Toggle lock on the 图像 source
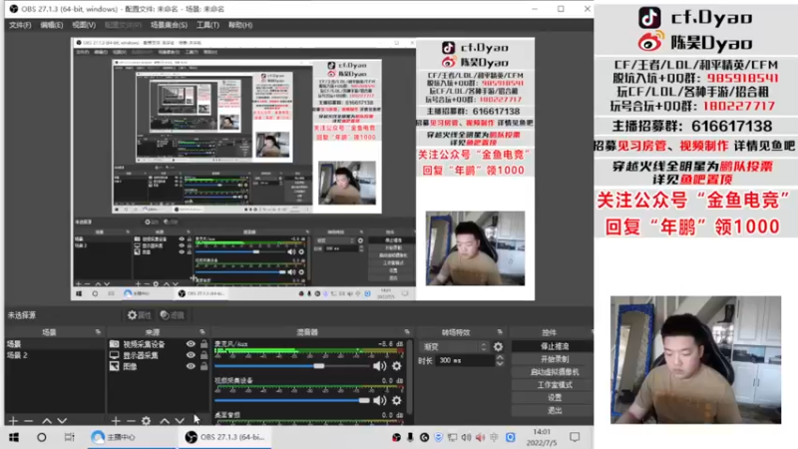This screenshot has height=449, width=798. pyautogui.click(x=203, y=366)
